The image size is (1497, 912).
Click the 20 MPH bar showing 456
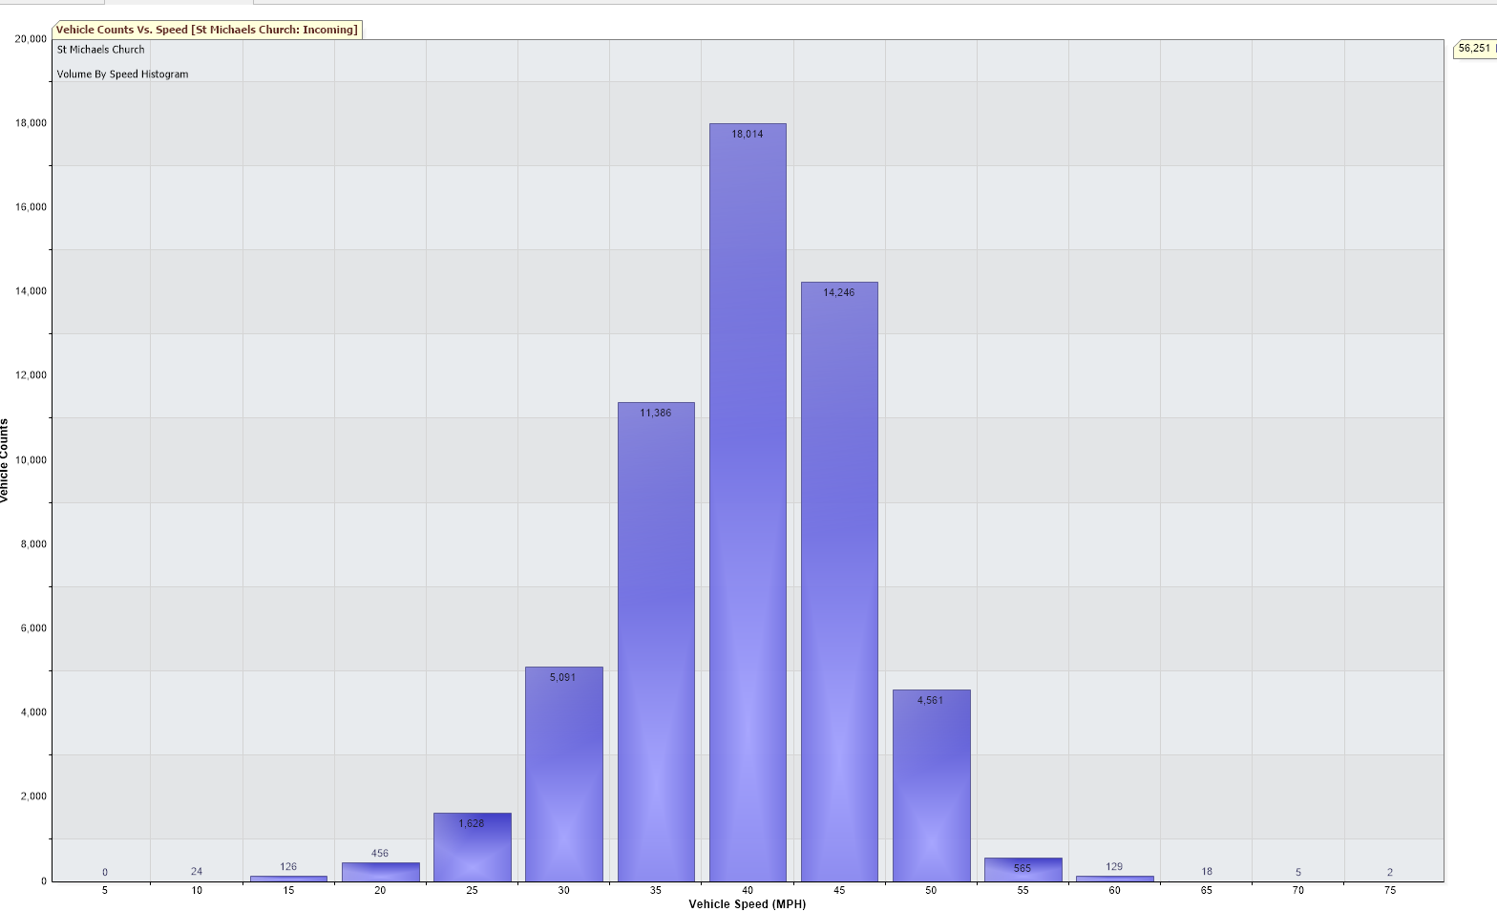(x=380, y=872)
